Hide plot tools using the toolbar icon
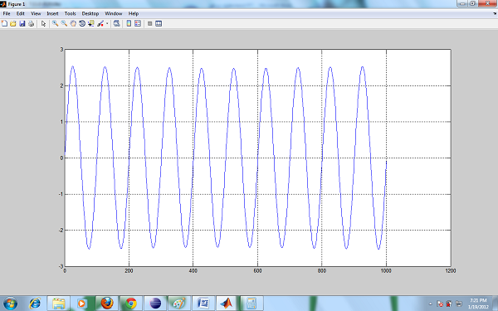The height and width of the screenshot is (311, 498). [150, 23]
